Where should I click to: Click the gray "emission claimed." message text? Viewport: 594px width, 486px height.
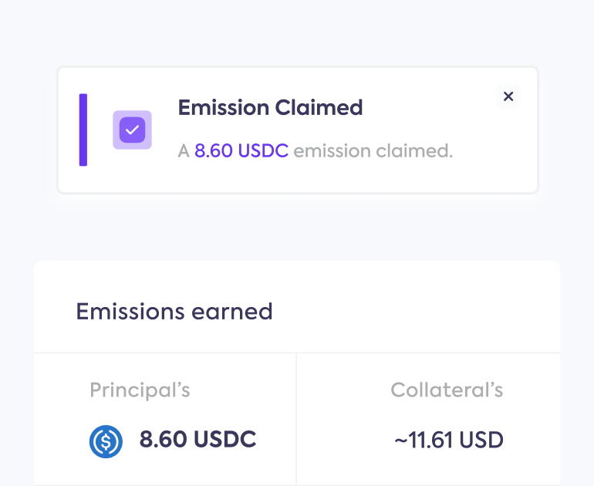(373, 150)
